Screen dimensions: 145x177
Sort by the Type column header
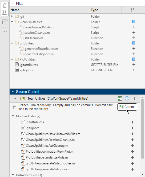pyautogui.click(x=106, y=10)
